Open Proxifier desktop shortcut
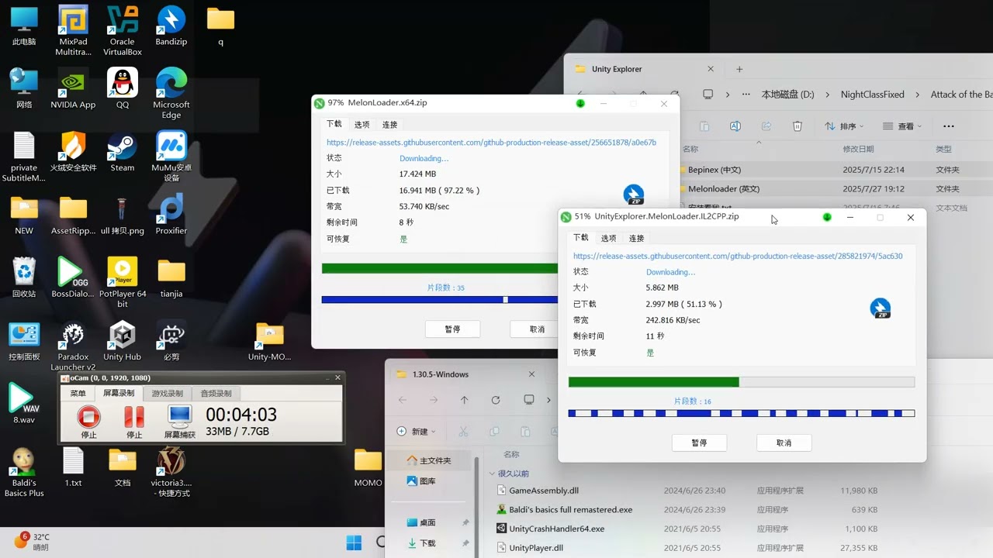993x558 pixels. [x=171, y=215]
